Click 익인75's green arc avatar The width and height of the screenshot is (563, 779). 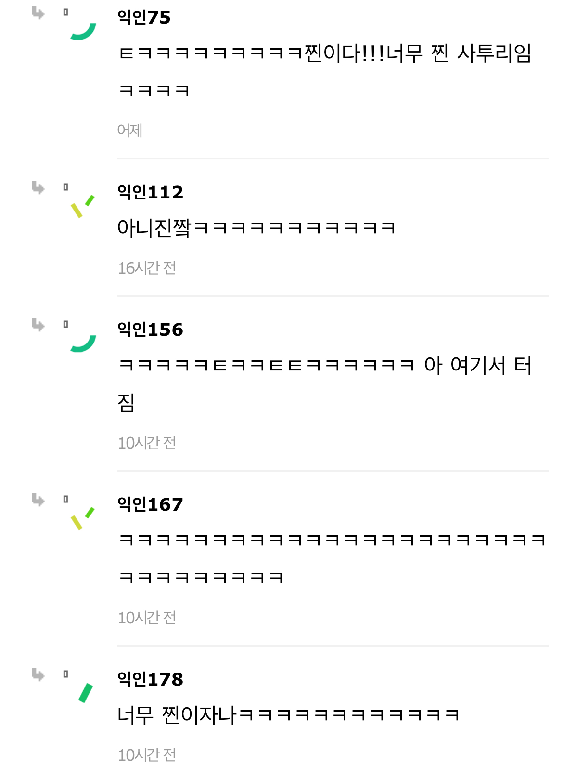click(x=83, y=31)
